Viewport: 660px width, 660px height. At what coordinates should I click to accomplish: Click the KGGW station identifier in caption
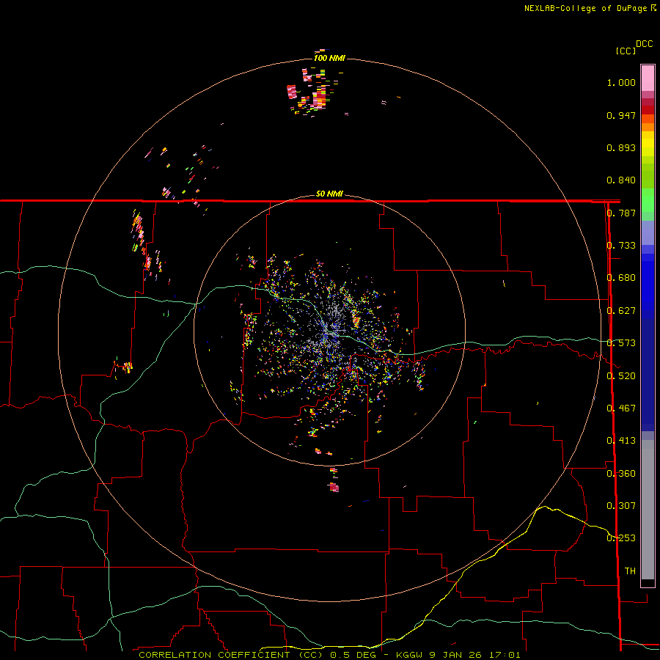(409, 655)
